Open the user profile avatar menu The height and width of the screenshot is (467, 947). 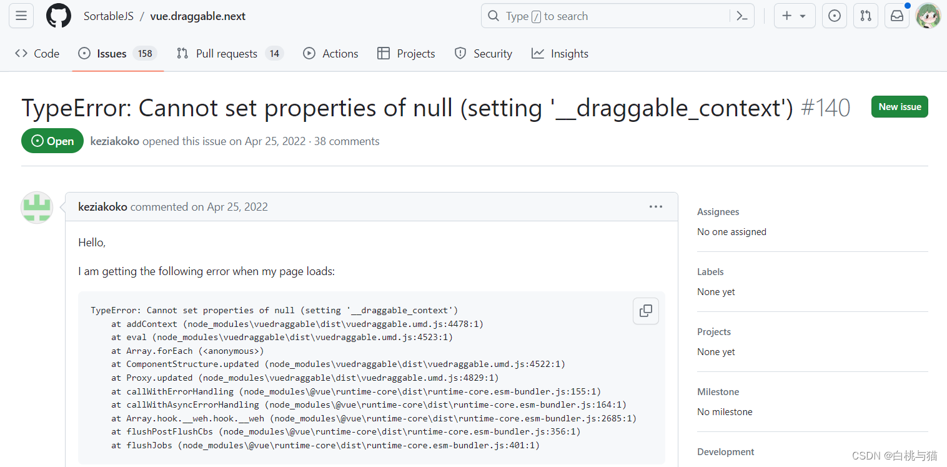coord(928,16)
